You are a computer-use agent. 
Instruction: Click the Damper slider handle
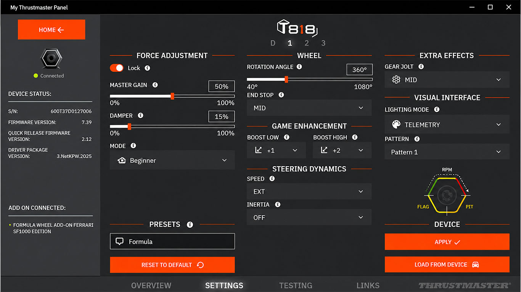129,126
